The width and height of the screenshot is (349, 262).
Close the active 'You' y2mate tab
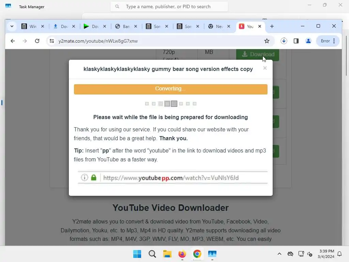[x=259, y=26]
